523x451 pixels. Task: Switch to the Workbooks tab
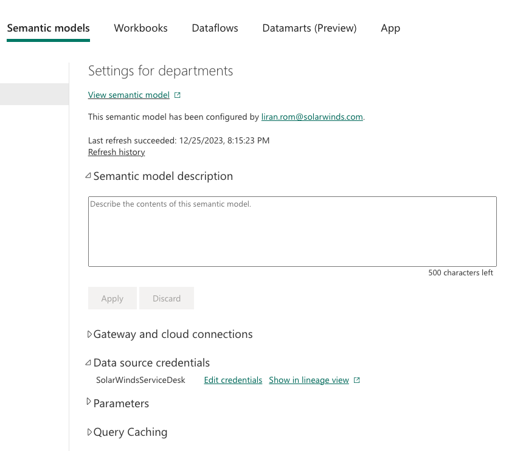(x=140, y=28)
